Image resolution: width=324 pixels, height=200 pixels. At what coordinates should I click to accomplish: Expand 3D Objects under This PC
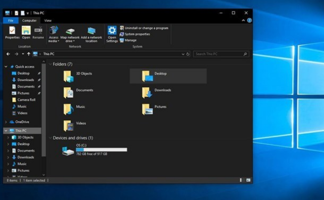(8, 137)
